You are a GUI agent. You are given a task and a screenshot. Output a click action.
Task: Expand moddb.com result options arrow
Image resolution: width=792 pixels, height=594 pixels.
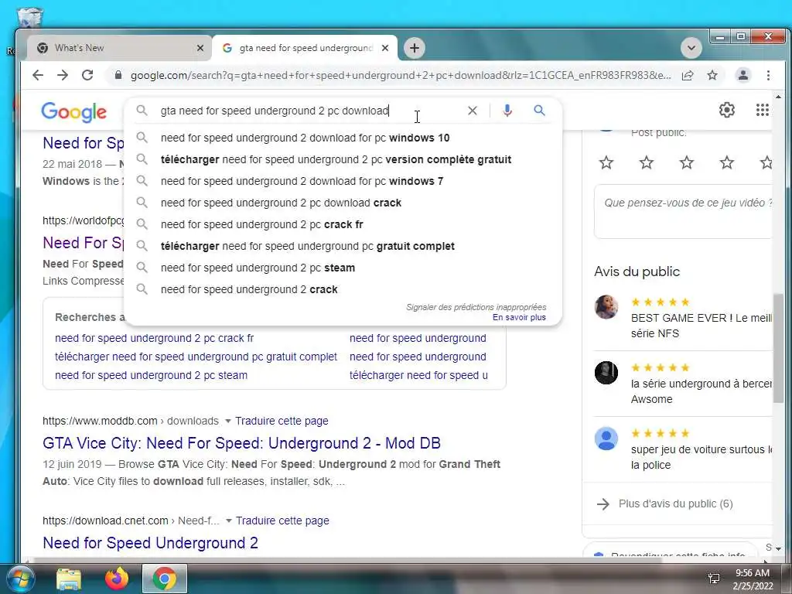(x=228, y=421)
